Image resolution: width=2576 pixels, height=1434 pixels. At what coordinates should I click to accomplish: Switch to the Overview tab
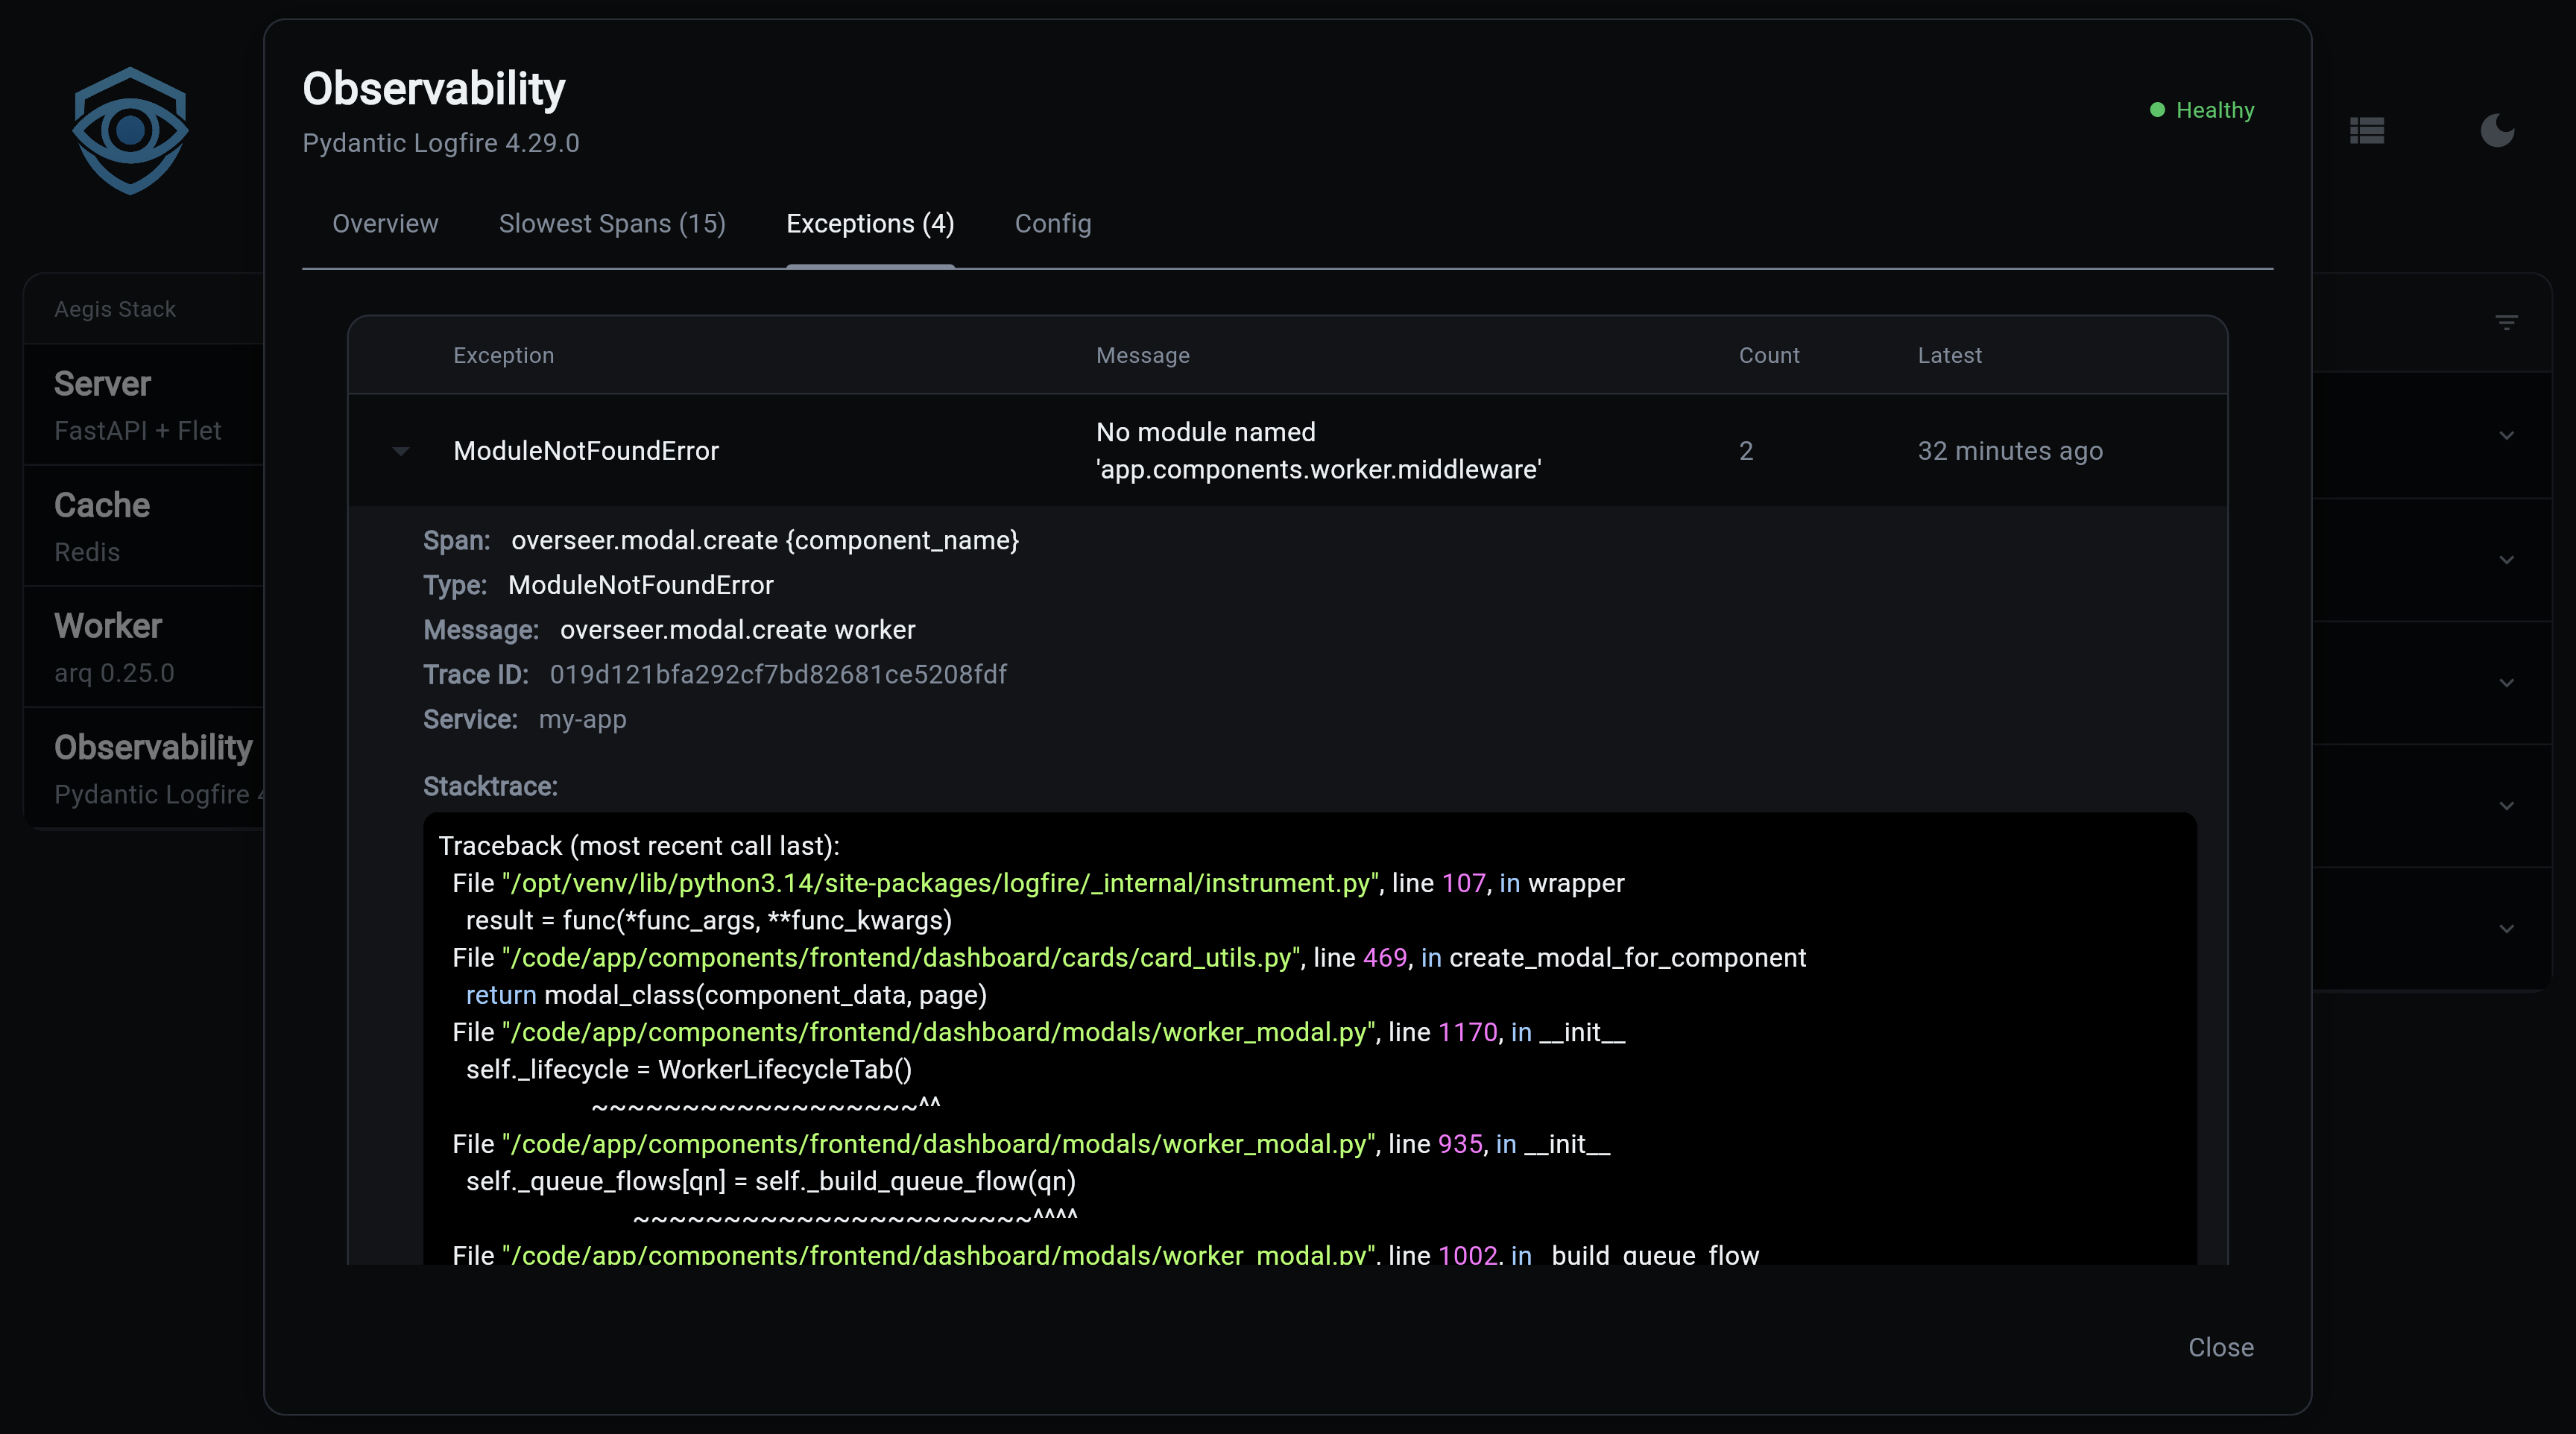point(385,224)
